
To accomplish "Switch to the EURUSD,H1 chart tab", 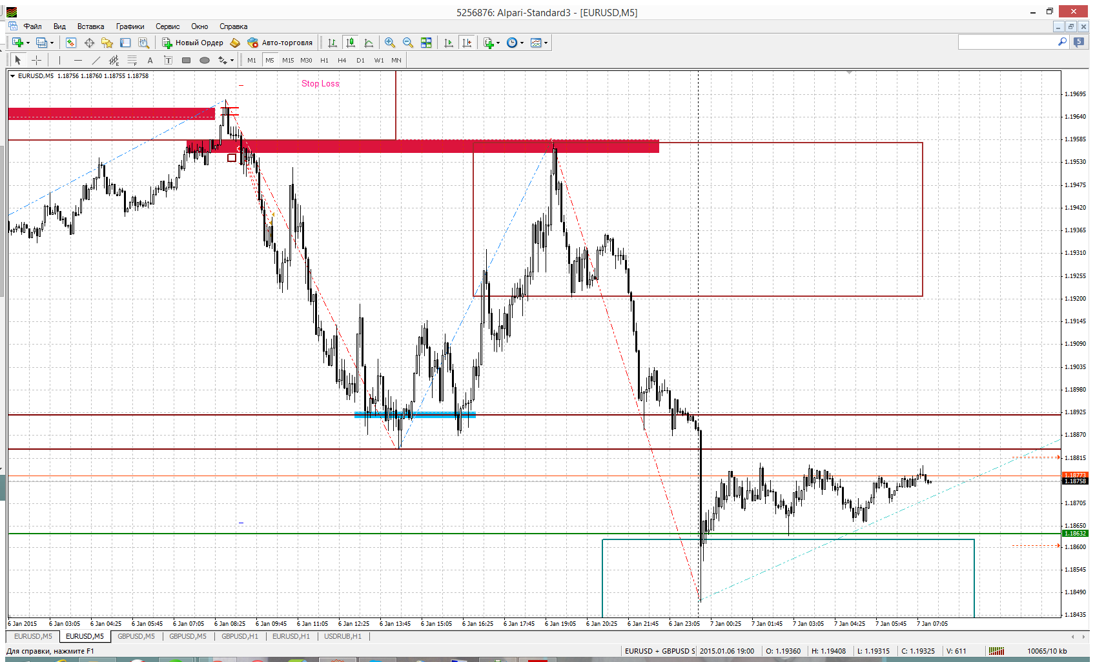I will click(291, 636).
